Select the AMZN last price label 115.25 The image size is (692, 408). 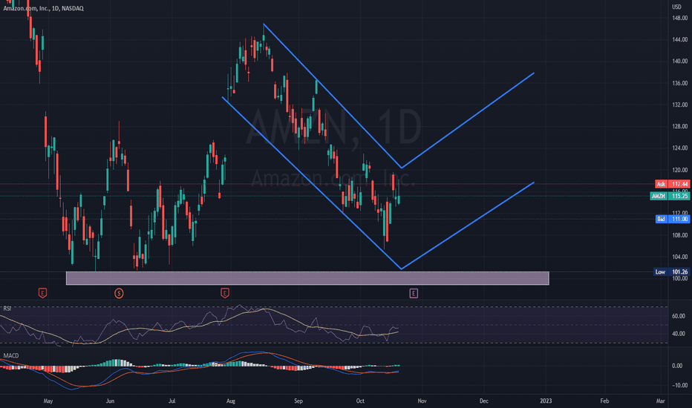670,196
